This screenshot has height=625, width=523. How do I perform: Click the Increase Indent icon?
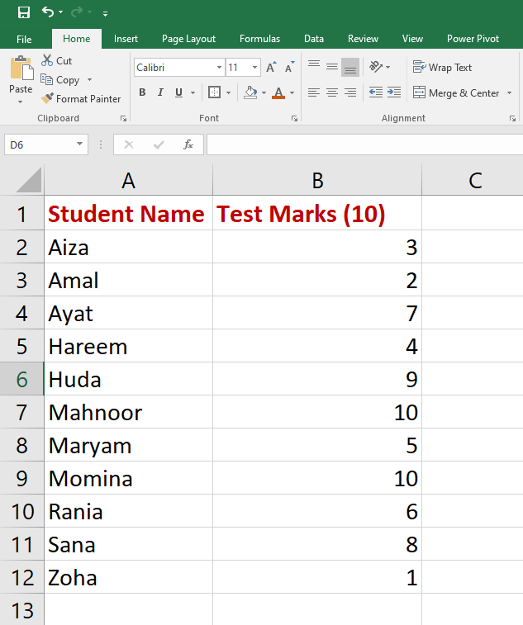click(393, 92)
